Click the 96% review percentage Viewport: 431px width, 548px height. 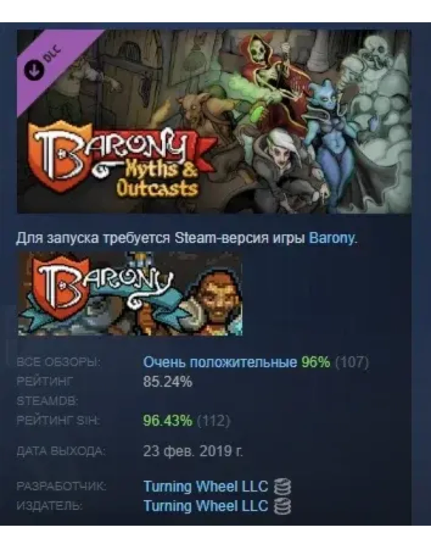pyautogui.click(x=316, y=362)
